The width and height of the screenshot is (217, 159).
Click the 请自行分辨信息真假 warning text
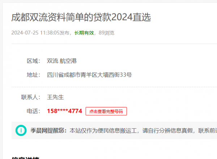point(167,130)
